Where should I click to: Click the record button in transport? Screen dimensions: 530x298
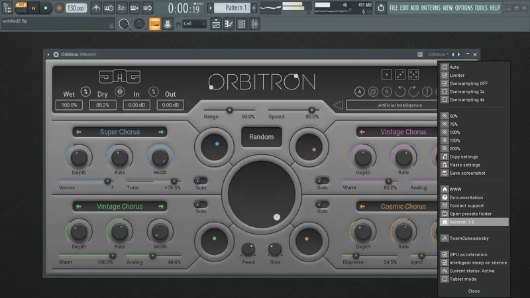click(59, 8)
